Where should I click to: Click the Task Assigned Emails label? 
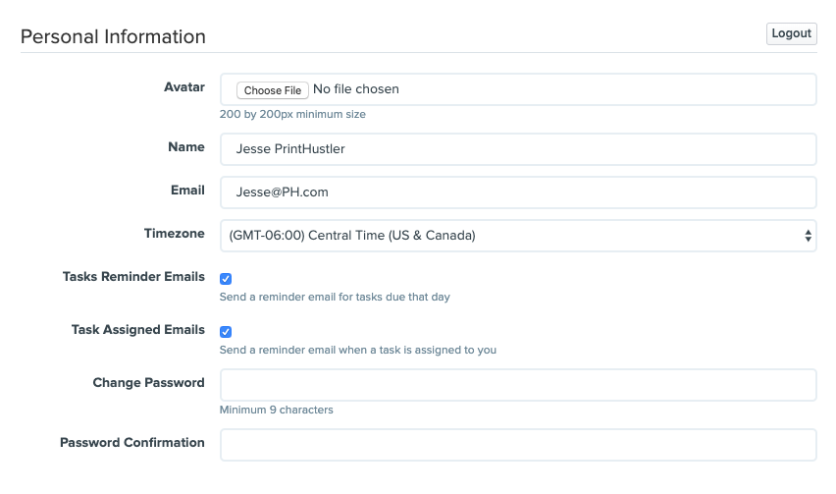click(x=137, y=330)
